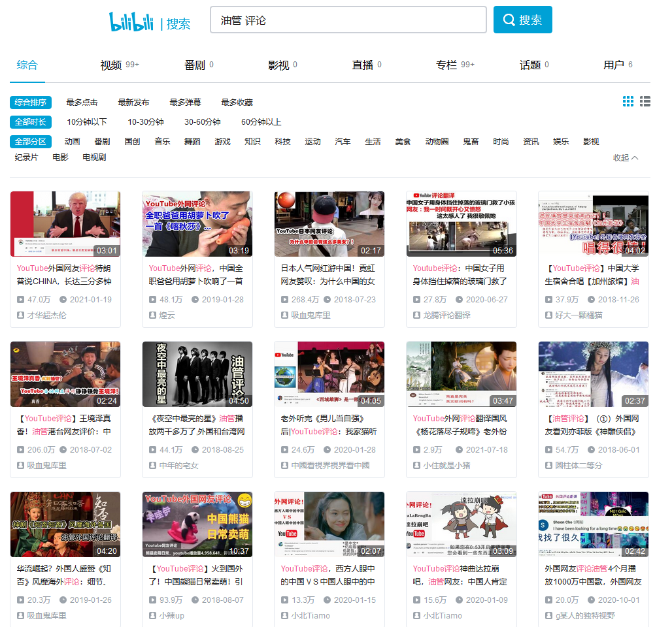
Task: Click play count icon beside 206.0万
Action: pyautogui.click(x=20, y=449)
